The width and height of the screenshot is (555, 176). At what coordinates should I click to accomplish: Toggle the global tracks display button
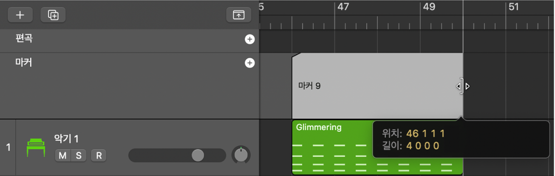238,15
